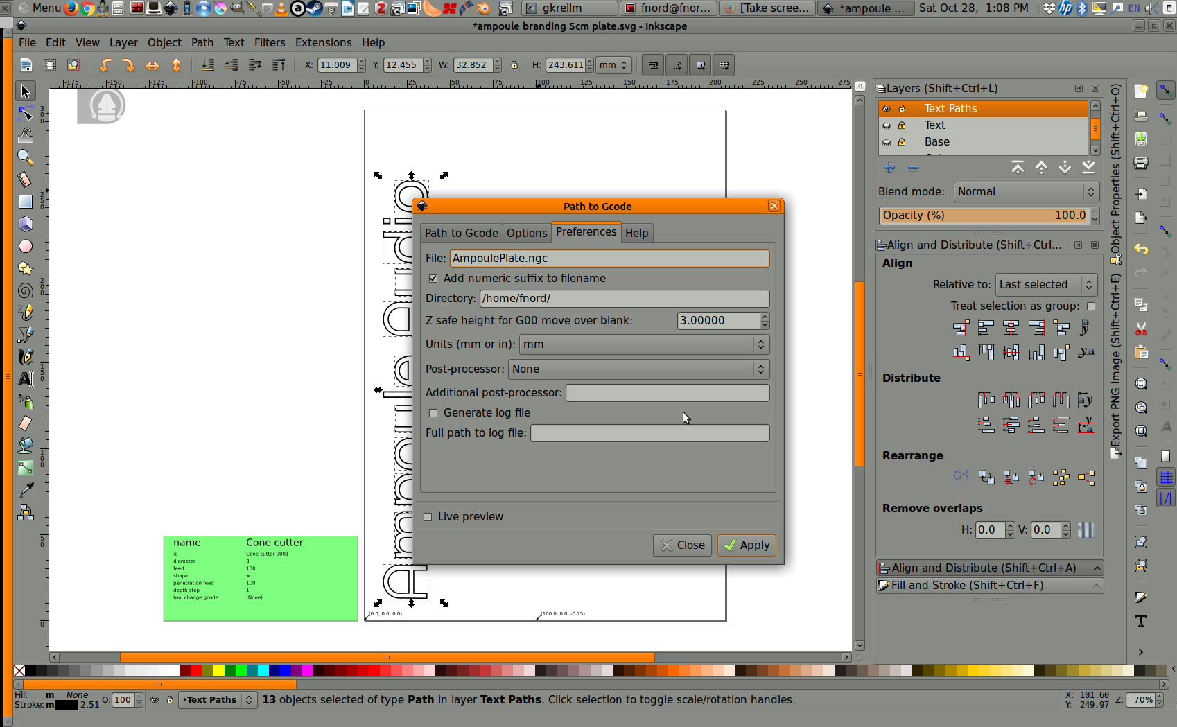The image size is (1177, 727).
Task: Select the Color Dropper tool
Action: point(25,490)
